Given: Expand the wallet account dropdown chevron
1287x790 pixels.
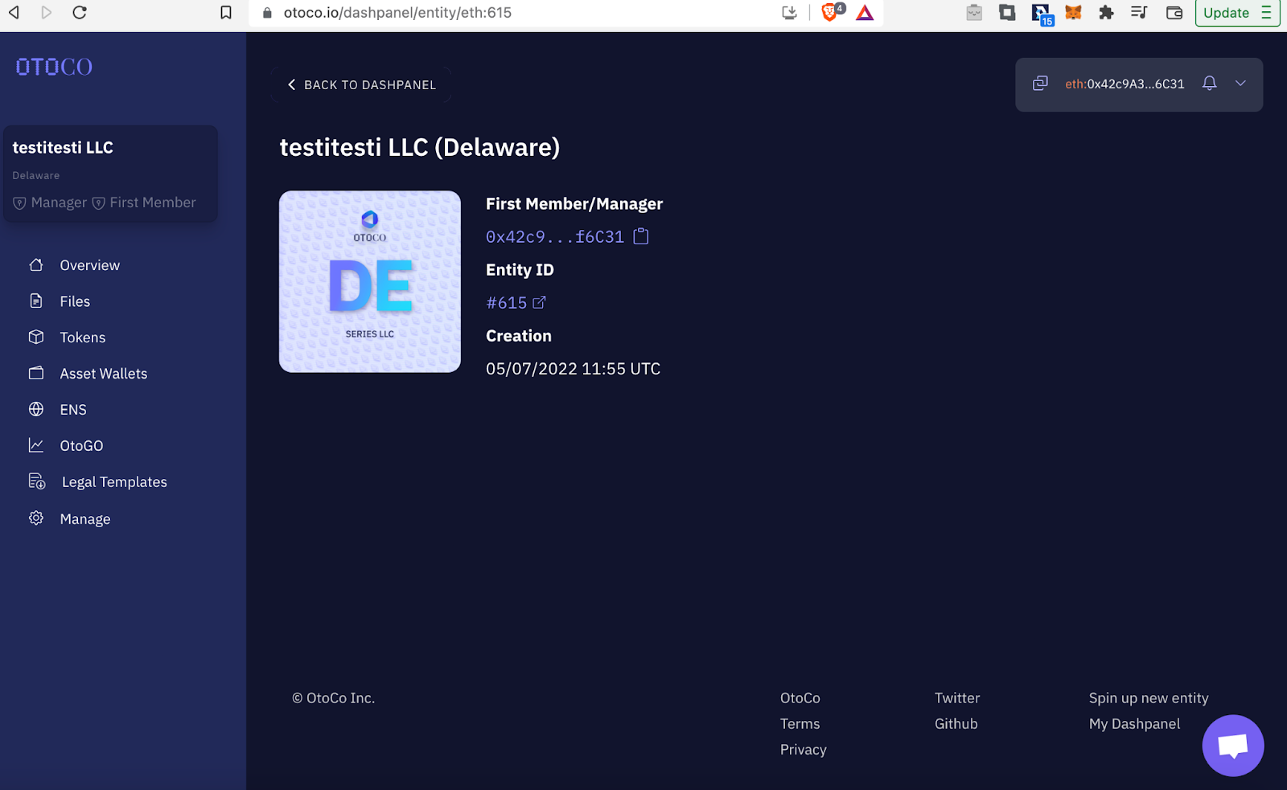Looking at the screenshot, I should pos(1240,84).
